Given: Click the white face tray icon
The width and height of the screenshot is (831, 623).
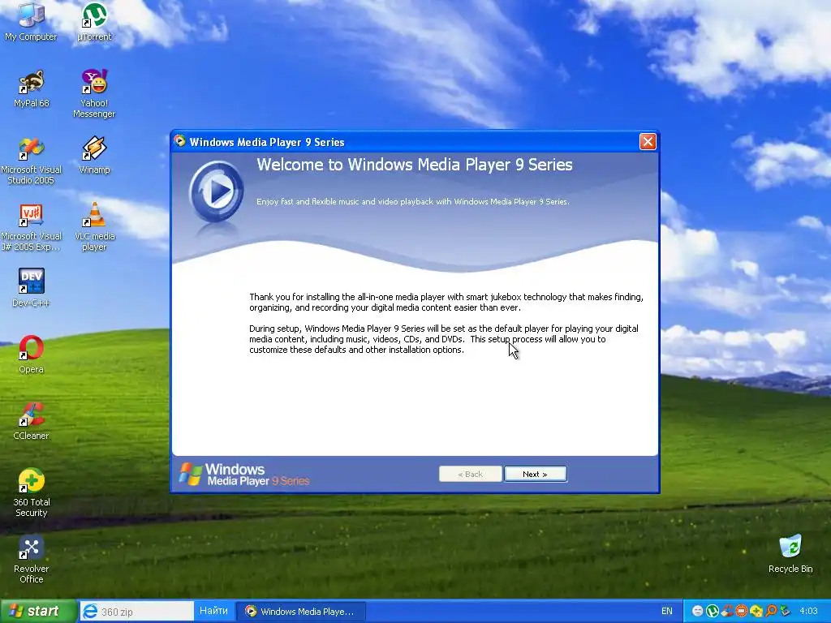Looking at the screenshot, I should point(697,611).
